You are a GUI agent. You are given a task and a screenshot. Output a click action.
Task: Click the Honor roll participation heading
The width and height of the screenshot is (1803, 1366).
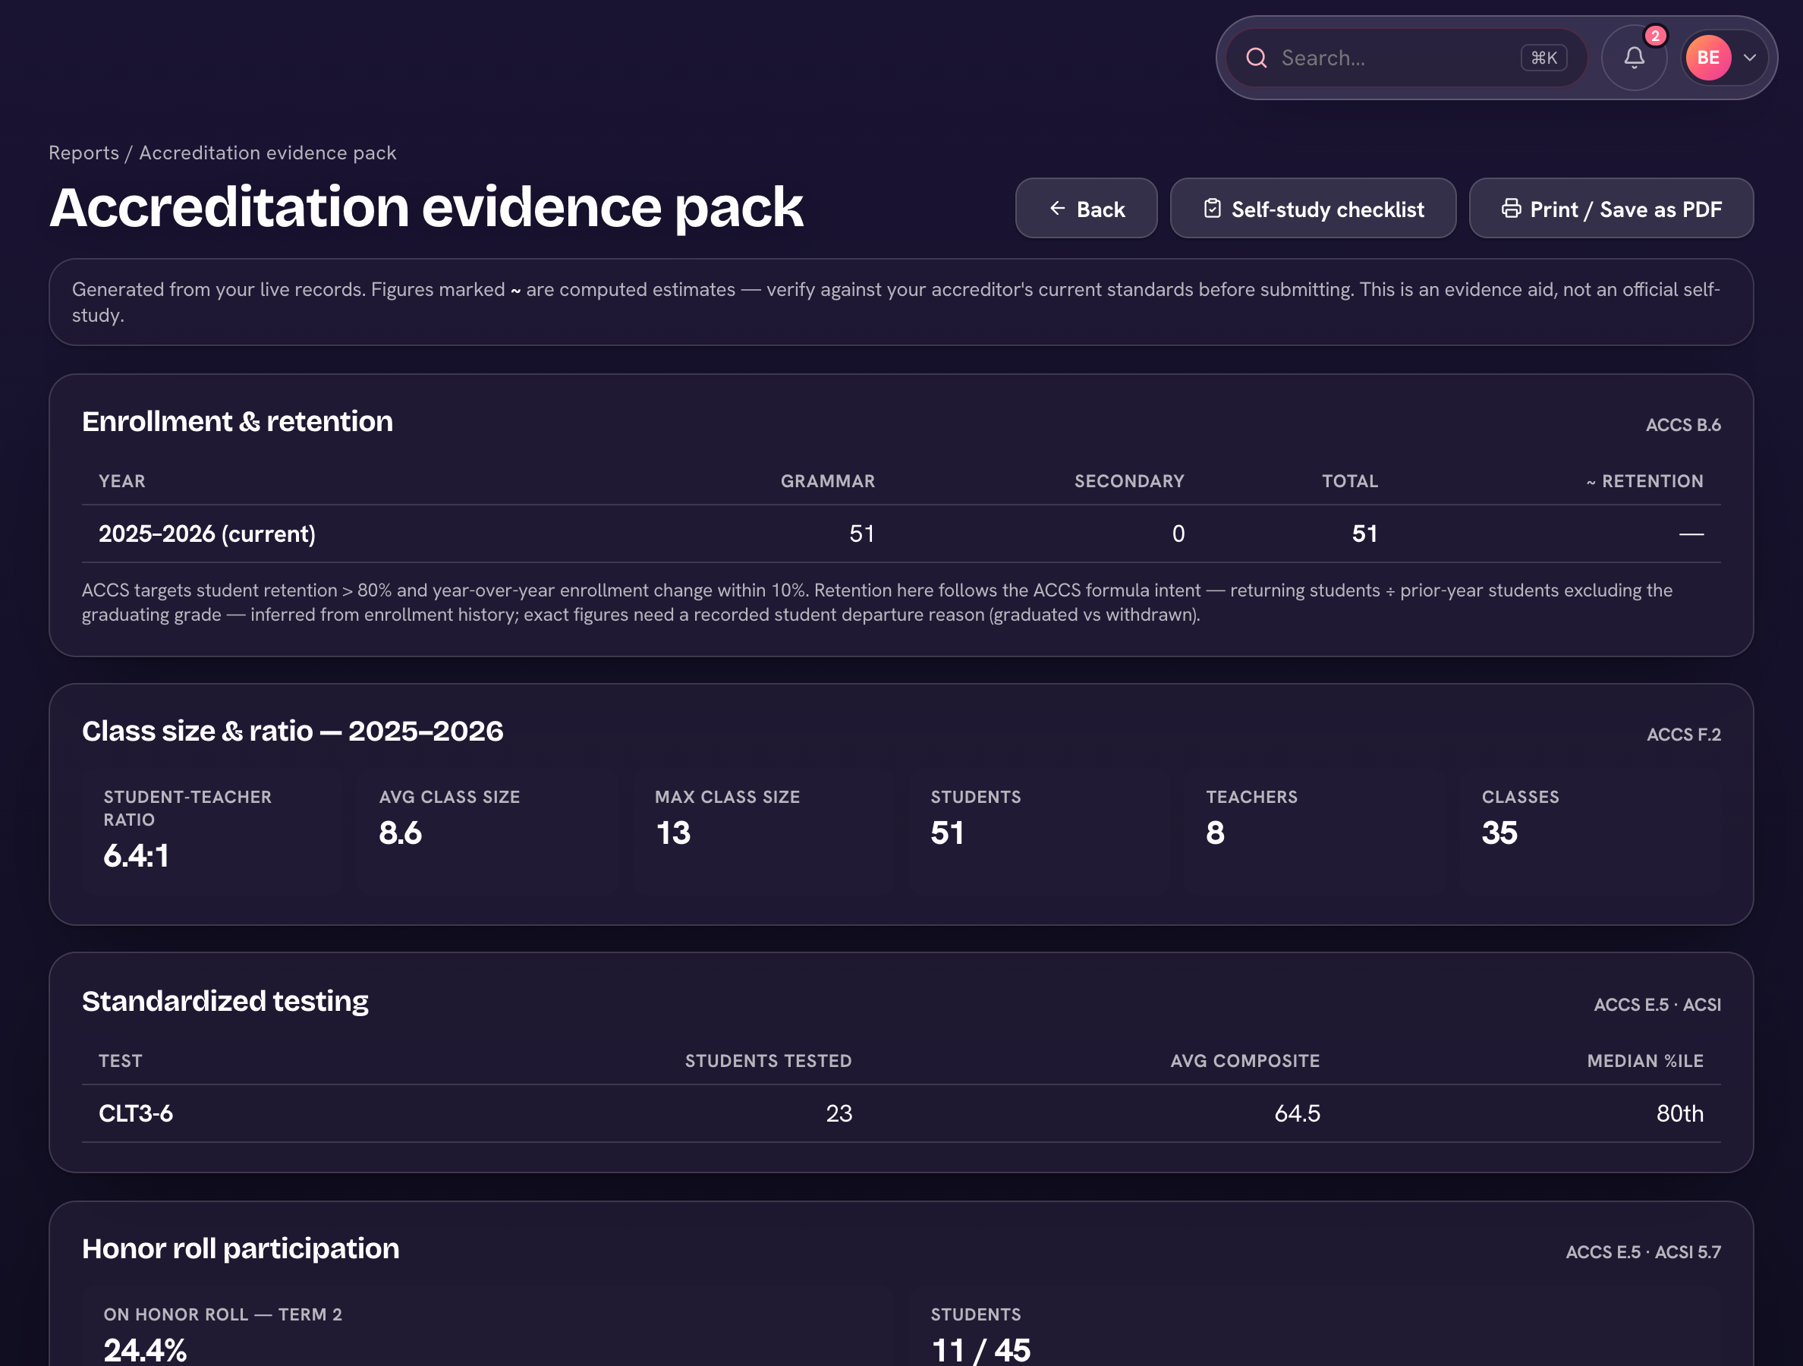[x=241, y=1249]
